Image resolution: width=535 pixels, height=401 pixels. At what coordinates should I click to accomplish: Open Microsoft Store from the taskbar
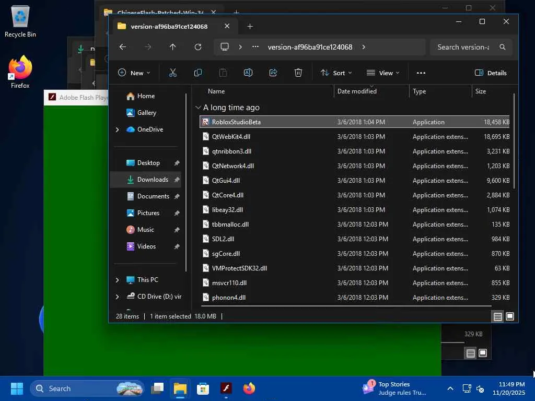(x=203, y=388)
